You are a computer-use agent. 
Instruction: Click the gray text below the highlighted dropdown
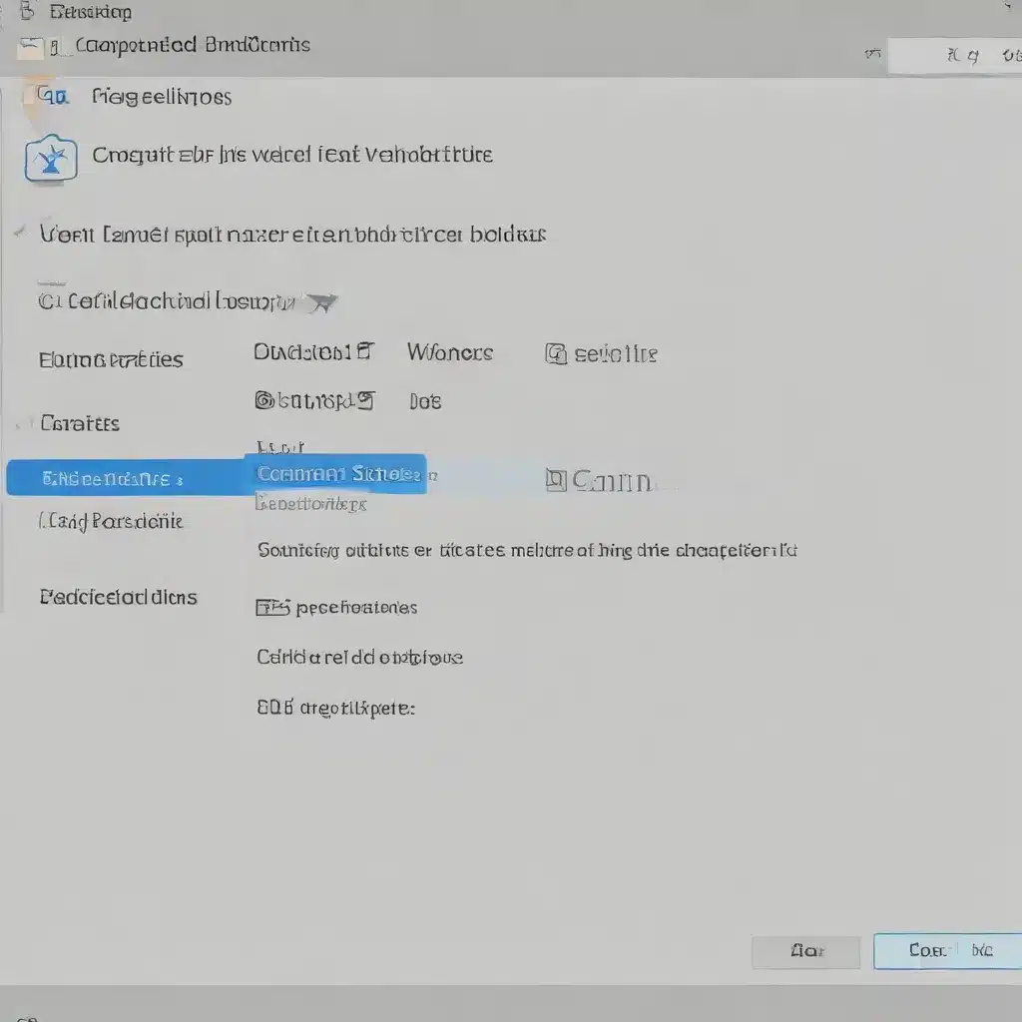(311, 504)
